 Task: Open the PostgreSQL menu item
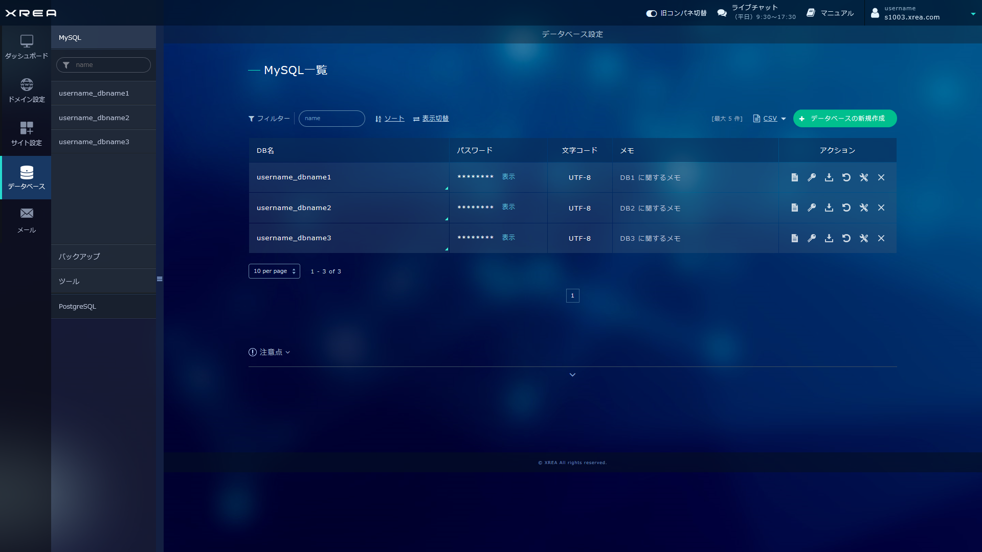click(77, 306)
